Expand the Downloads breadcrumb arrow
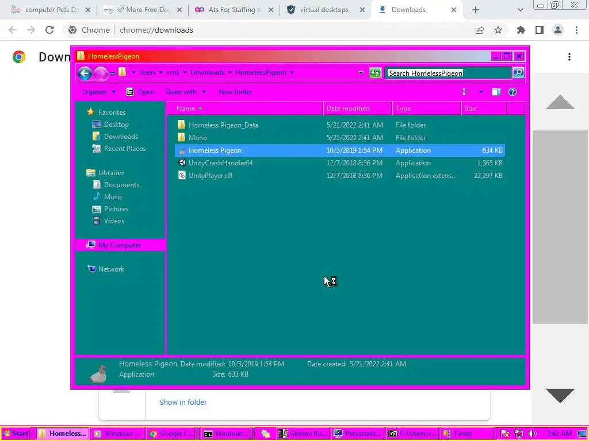The height and width of the screenshot is (441, 589). 230,72
